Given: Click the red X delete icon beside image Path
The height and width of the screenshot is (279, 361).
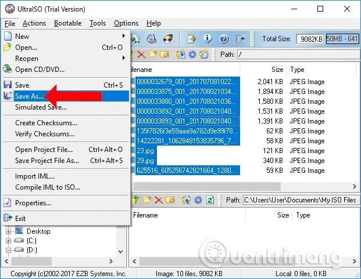Looking at the screenshot, I should [x=141, y=55].
